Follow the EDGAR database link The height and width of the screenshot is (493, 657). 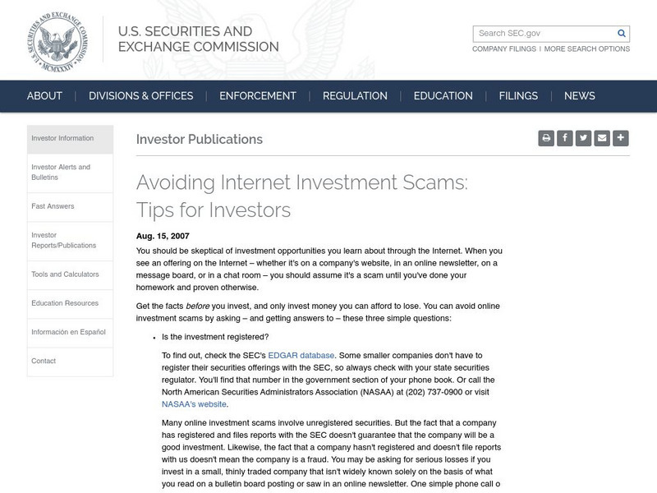[x=305, y=355]
